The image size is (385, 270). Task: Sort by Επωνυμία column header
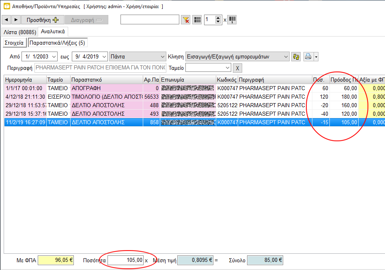pyautogui.click(x=188, y=80)
